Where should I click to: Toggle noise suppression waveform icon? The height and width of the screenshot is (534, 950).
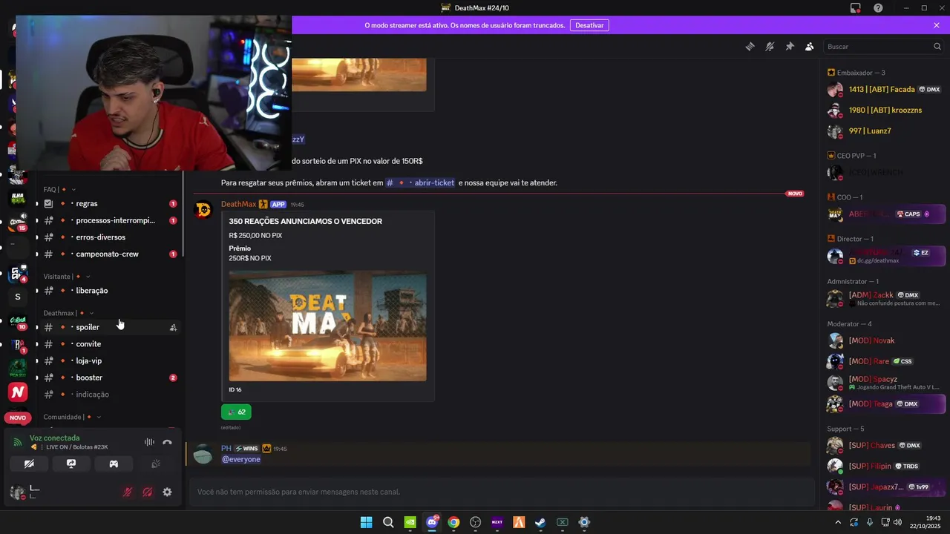(149, 442)
